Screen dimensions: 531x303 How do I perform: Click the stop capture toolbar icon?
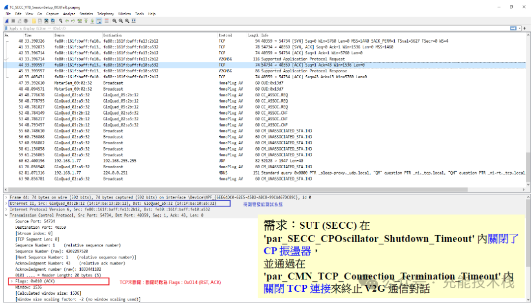tap(13, 21)
